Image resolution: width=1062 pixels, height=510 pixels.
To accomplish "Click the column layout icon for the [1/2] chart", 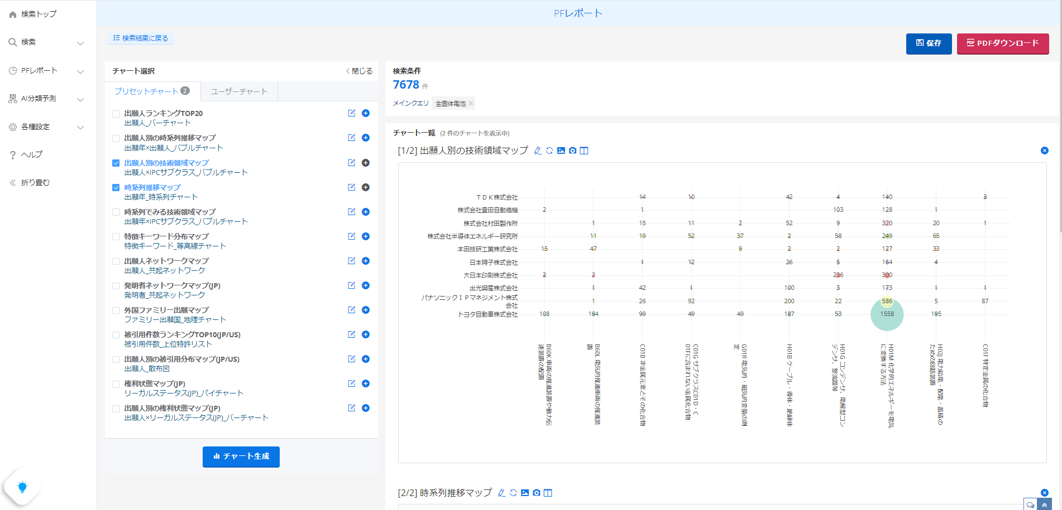I will click(584, 150).
